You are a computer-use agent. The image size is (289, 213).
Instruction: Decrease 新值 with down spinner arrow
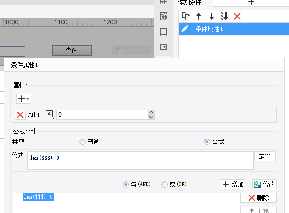[151, 117]
